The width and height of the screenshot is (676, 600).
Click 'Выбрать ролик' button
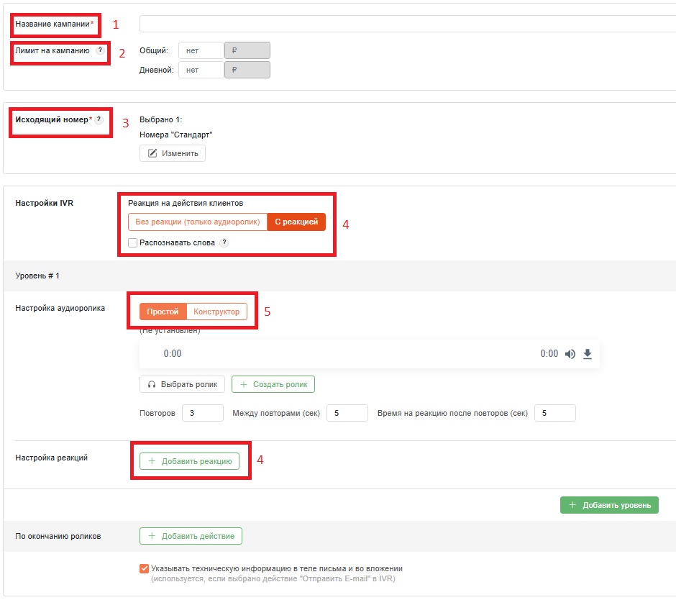[183, 384]
